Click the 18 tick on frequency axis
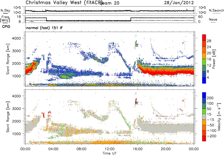 pyautogui.click(x=18, y=17)
